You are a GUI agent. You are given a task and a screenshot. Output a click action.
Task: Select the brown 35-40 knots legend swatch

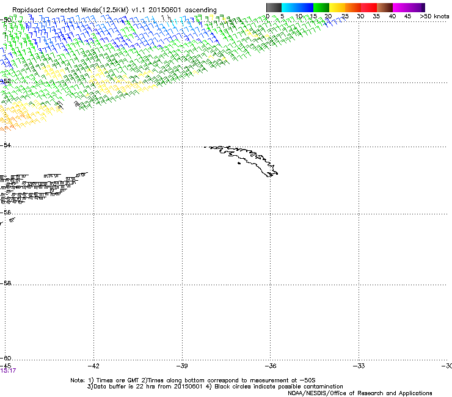pyautogui.click(x=385, y=7)
